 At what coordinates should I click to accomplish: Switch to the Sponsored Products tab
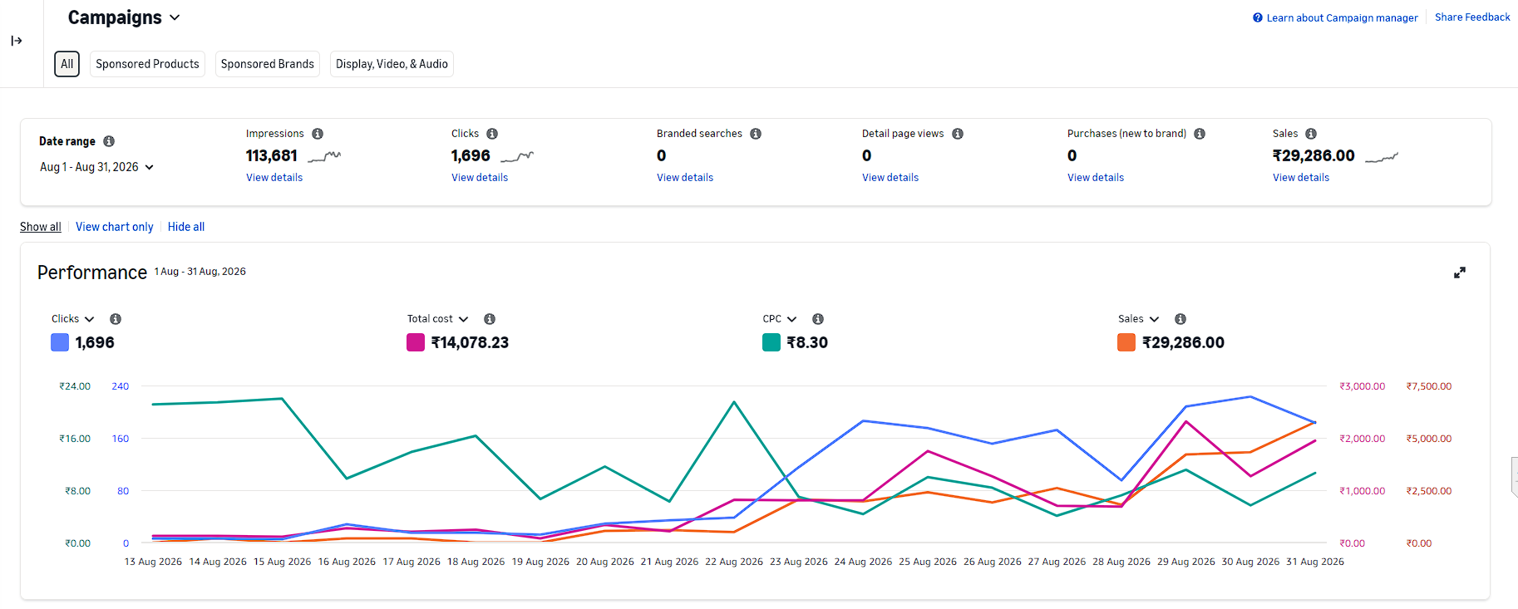147,64
